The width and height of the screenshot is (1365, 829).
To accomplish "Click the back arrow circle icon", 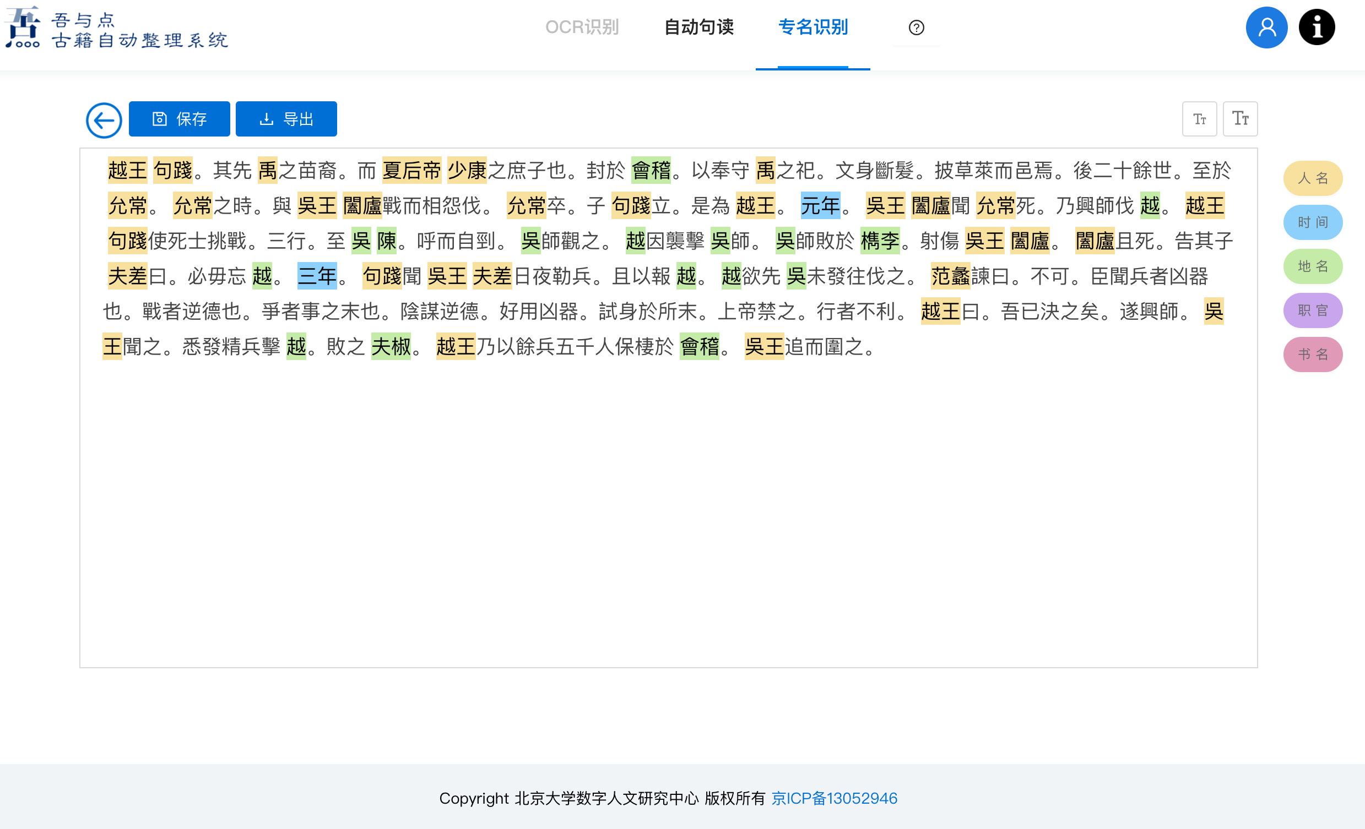I will pyautogui.click(x=104, y=120).
